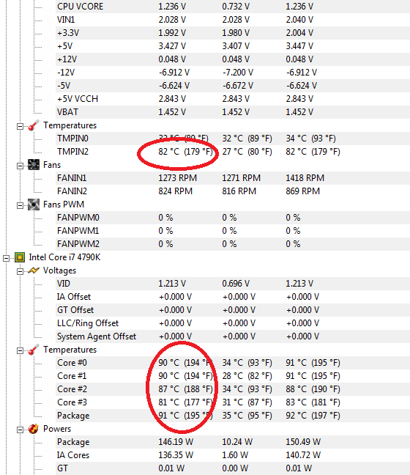Select the IA Cores power row
Image resolution: width=410 pixels, height=475 pixels.
(x=233, y=455)
